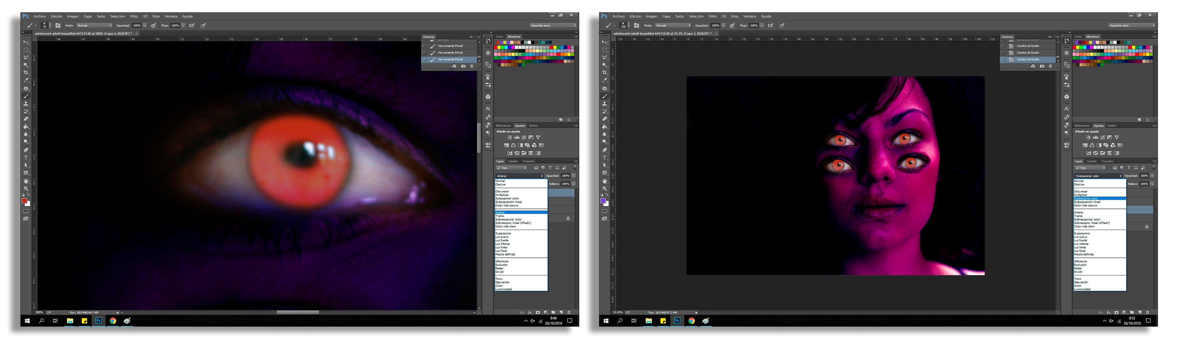
Task: Switch to Canales tab in left window
Action: (513, 162)
